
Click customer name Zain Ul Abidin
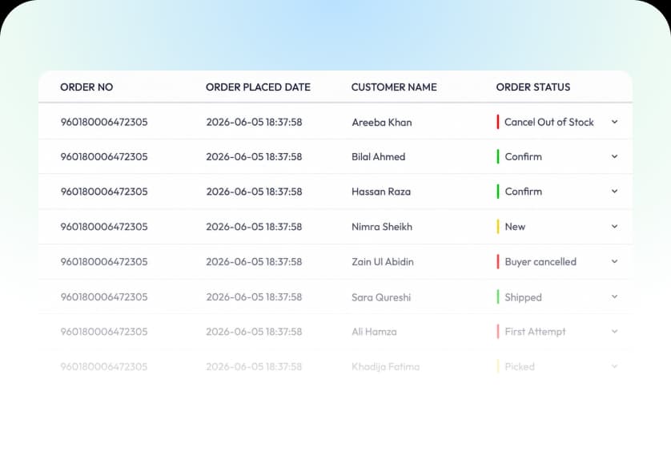tap(383, 261)
